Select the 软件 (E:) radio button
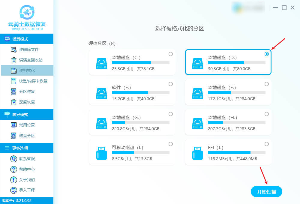Viewport: 300px width, 204px height. click(171, 84)
